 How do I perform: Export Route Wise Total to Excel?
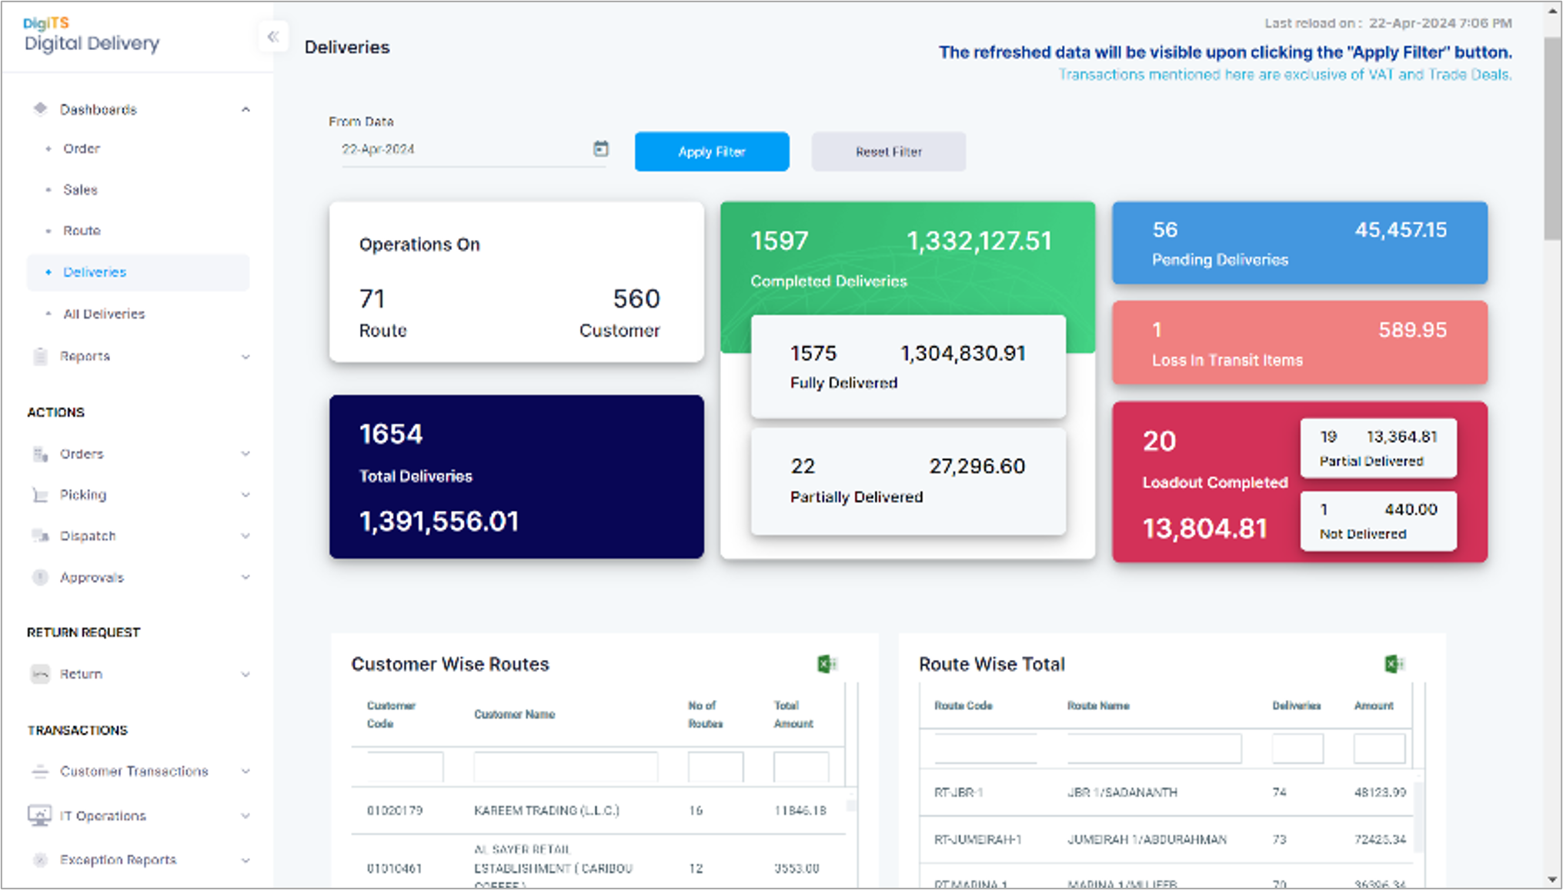pos(1394,664)
